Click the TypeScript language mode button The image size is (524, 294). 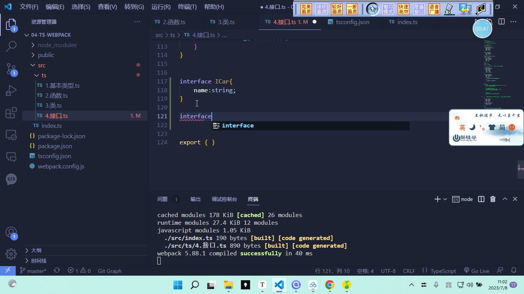[x=439, y=271]
